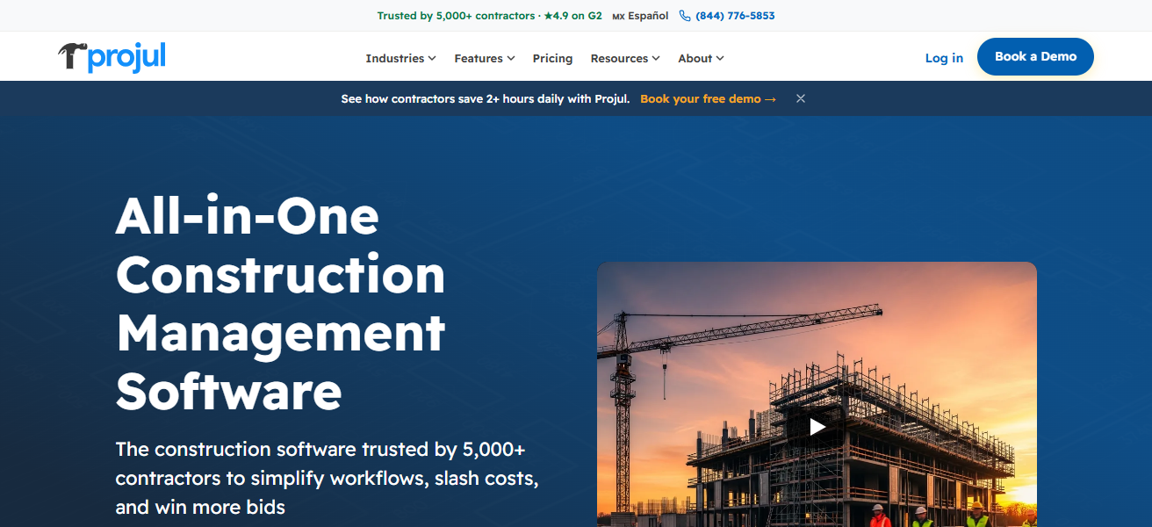Viewport: 1152px width, 527px height.
Task: Click the banner text about saving 2+ hours
Action: (486, 98)
